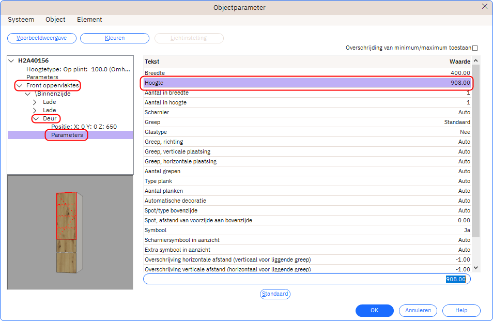Viewport: 493px width, 321px height.
Task: Collapse the H2A40156 root node
Action: (x=11, y=60)
